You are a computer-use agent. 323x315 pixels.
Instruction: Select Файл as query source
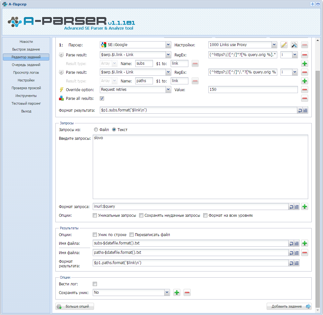[96, 129]
